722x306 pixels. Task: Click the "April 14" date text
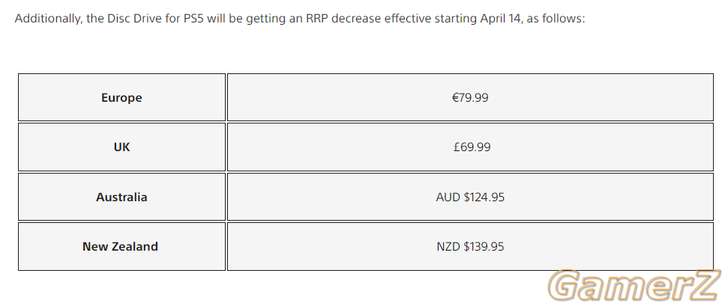pos(501,19)
